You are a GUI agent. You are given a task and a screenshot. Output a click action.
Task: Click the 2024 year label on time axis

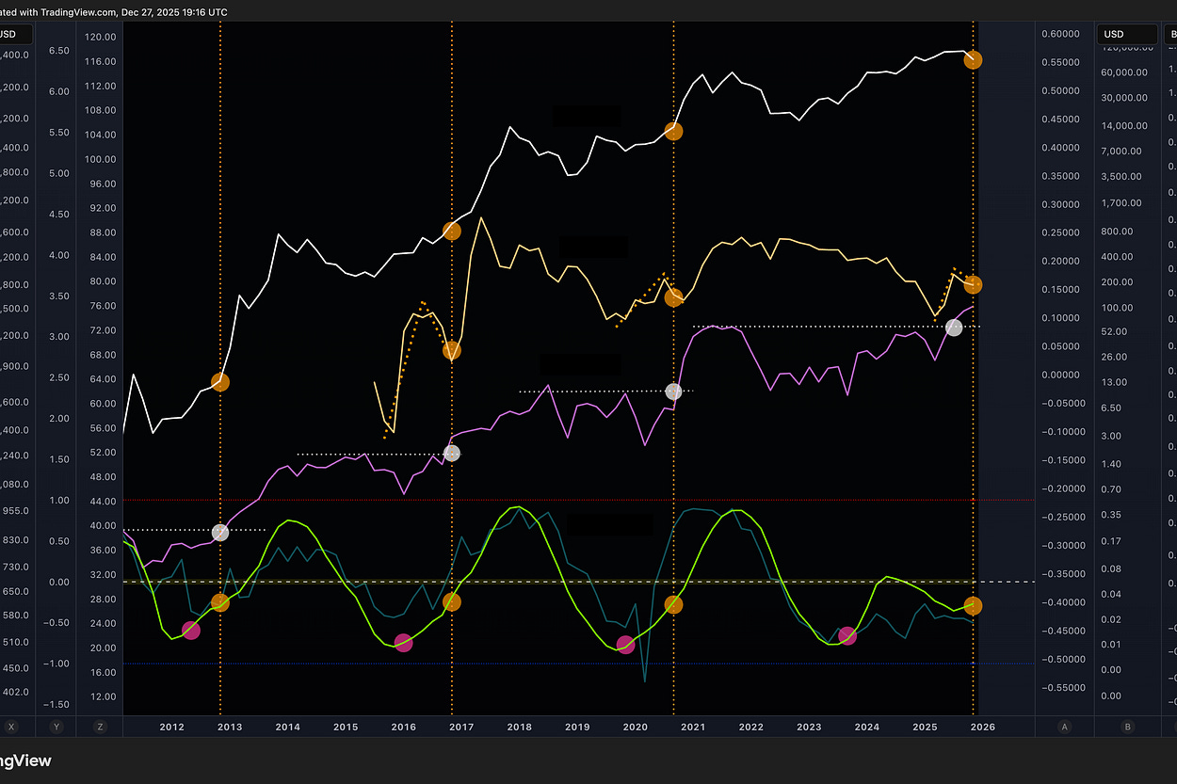pyautogui.click(x=866, y=727)
